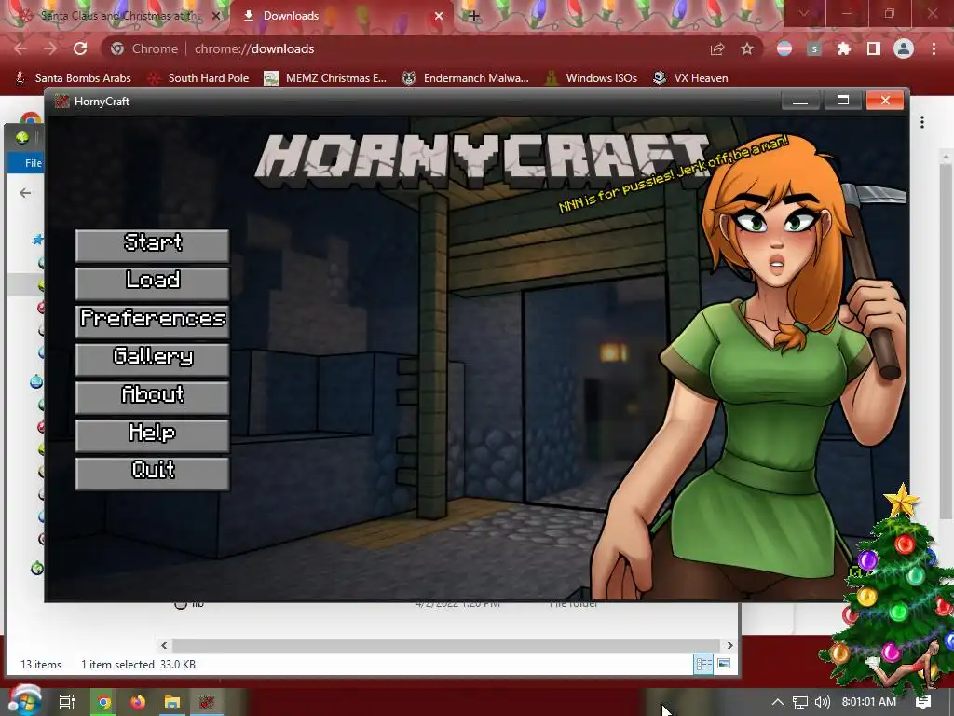Bookmark this page with the star icon
The image size is (954, 716).
pos(747,48)
